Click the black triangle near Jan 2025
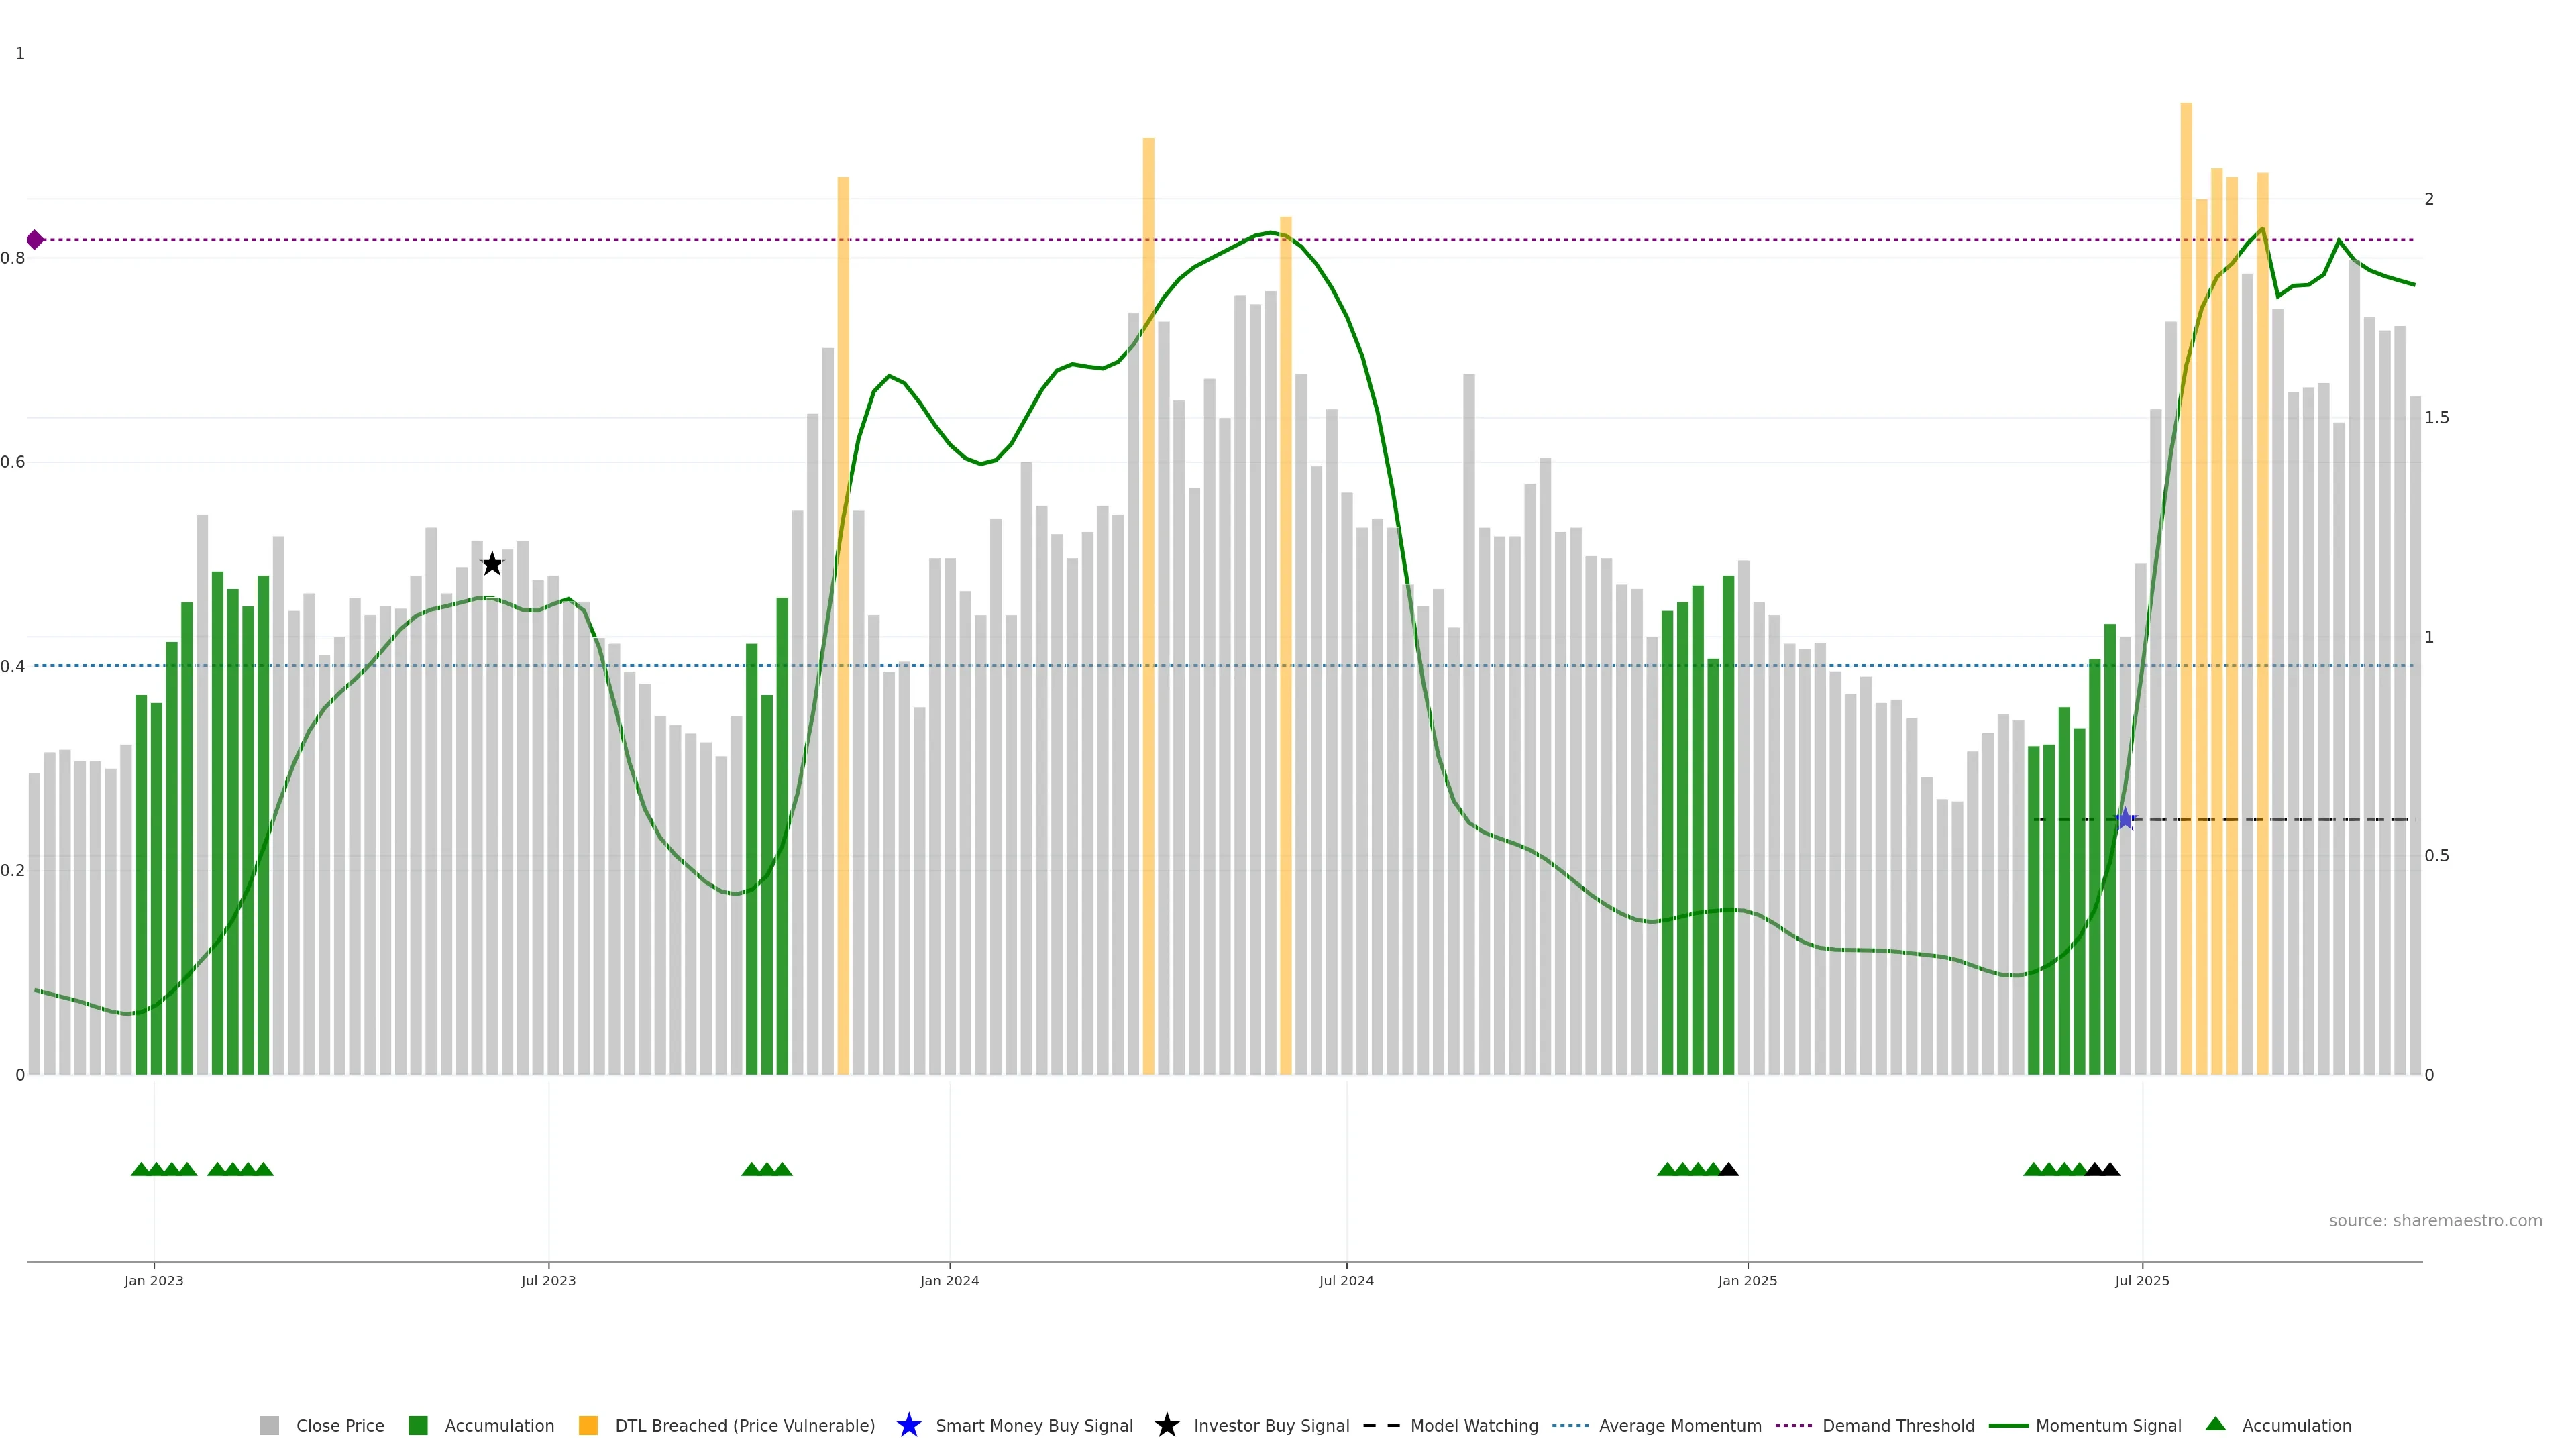 click(x=1728, y=1169)
